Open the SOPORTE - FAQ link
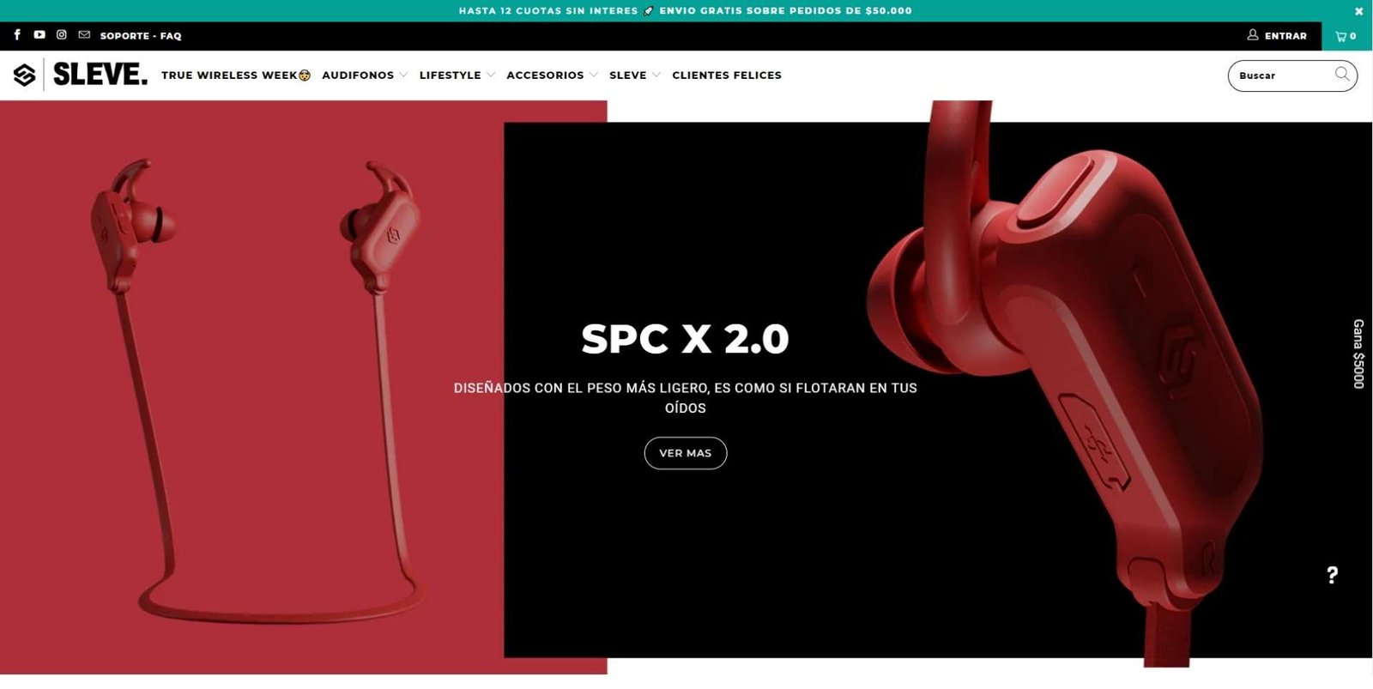The image size is (1373, 689). [x=141, y=36]
